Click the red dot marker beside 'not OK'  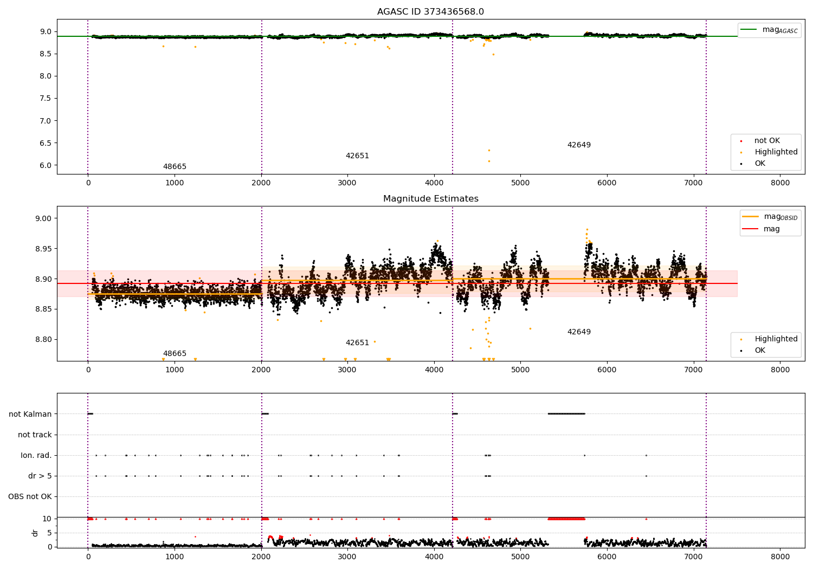(741, 141)
